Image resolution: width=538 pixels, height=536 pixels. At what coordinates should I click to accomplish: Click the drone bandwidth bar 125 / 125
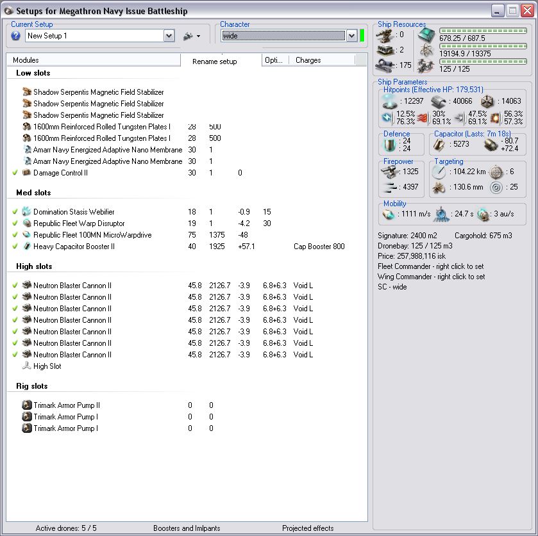(x=483, y=61)
